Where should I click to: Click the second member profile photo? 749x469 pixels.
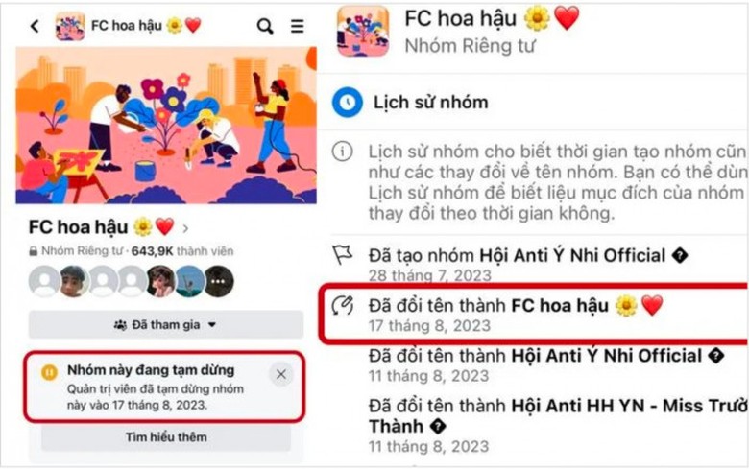click(74, 281)
